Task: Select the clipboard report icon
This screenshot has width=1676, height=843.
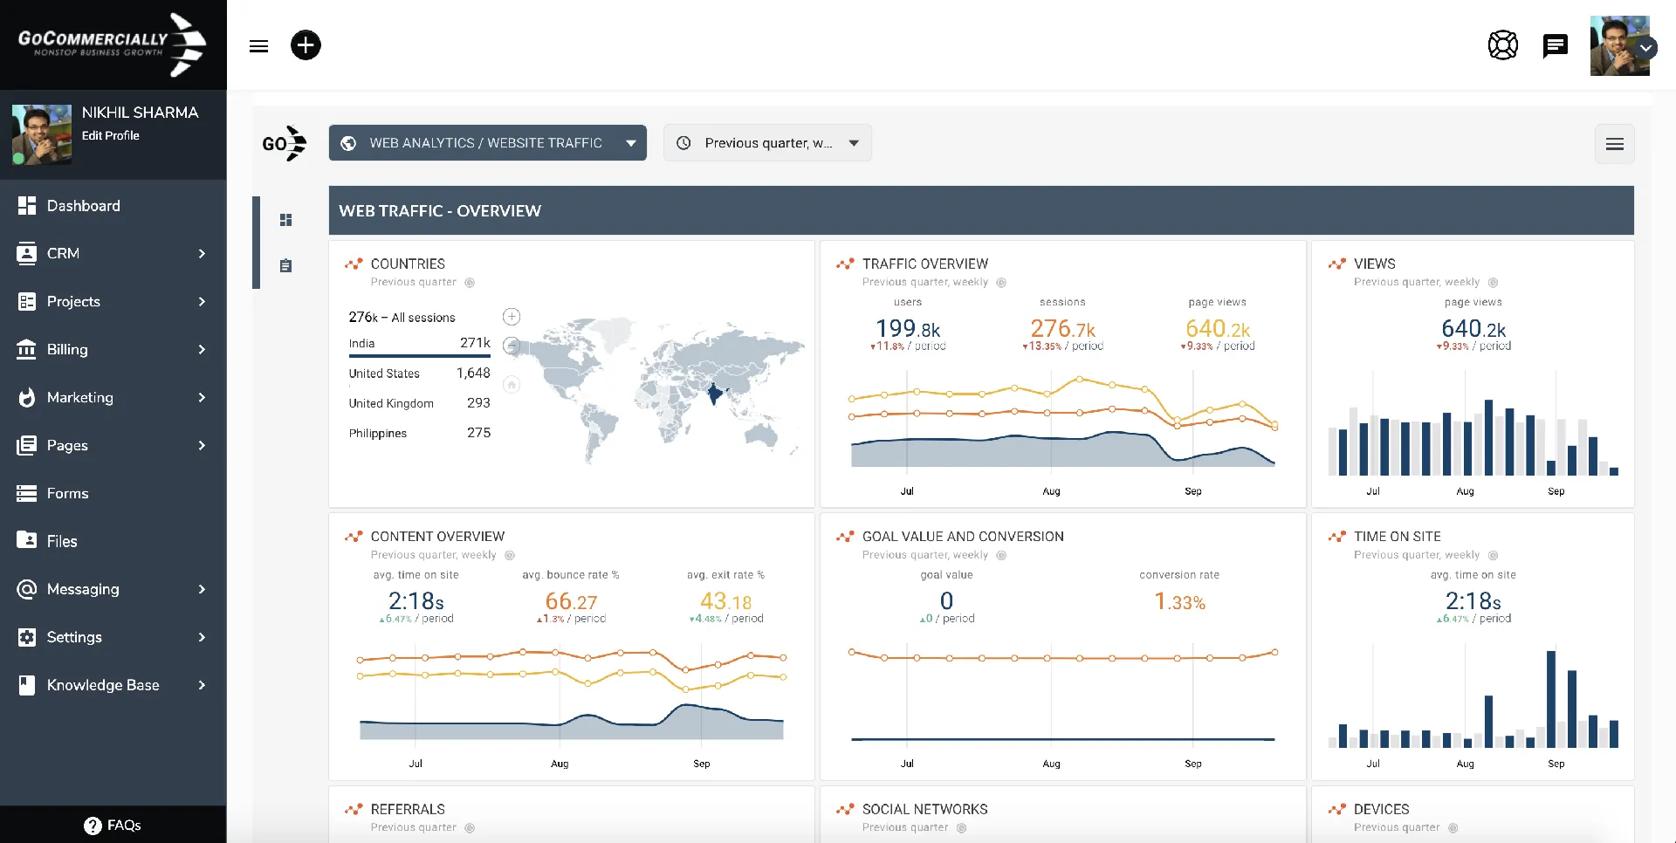Action: pos(285,265)
